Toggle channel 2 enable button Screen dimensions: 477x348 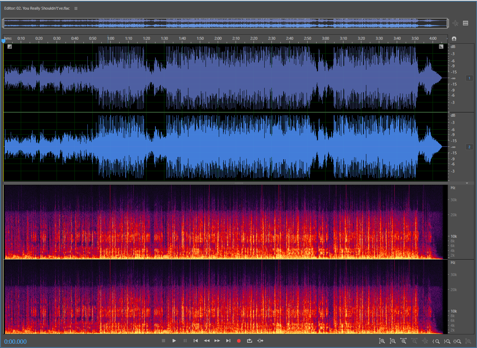469,147
